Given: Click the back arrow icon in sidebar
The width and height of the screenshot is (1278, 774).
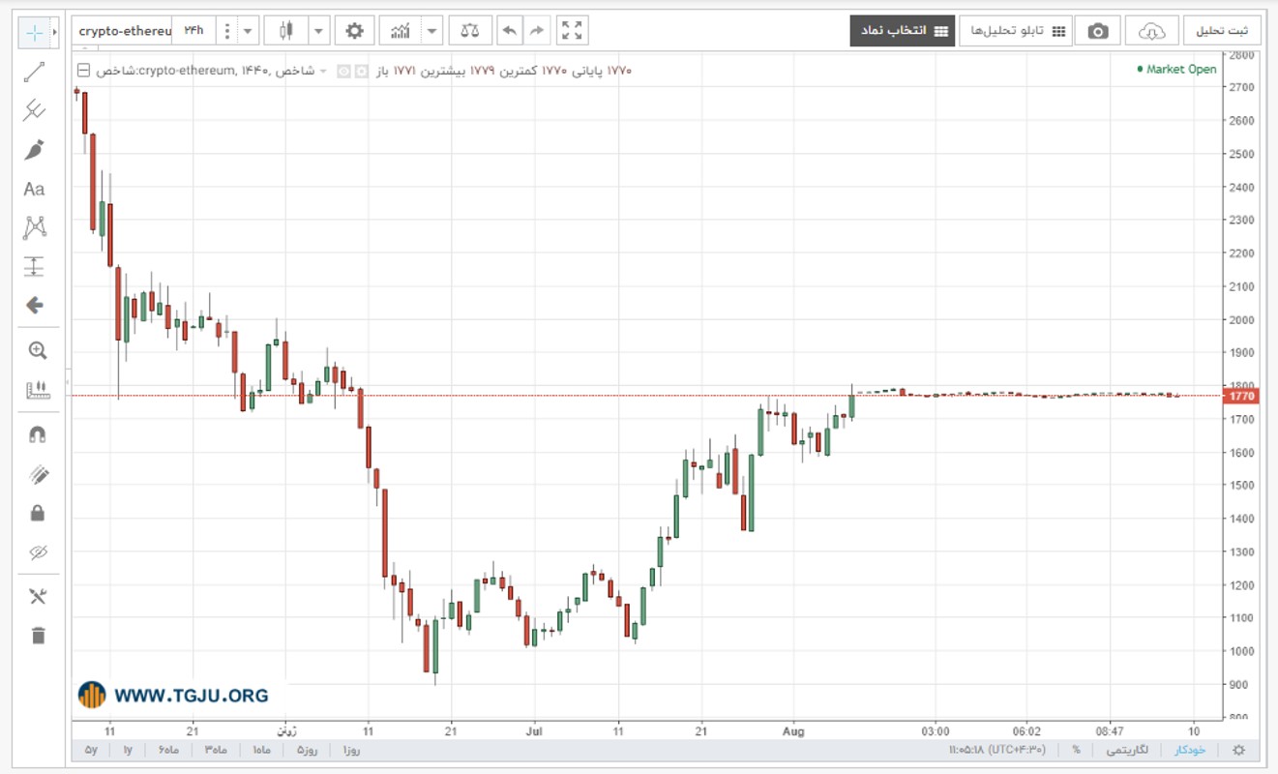Looking at the screenshot, I should coord(35,306).
